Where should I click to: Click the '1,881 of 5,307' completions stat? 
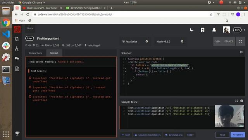point(72,45)
